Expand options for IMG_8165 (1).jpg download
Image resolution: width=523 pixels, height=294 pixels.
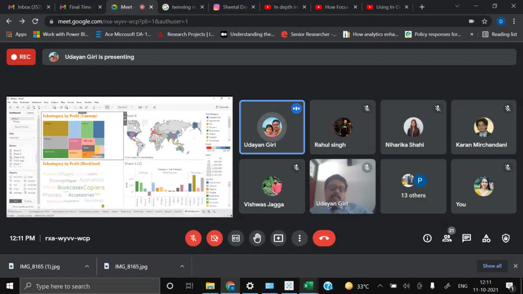point(87,266)
